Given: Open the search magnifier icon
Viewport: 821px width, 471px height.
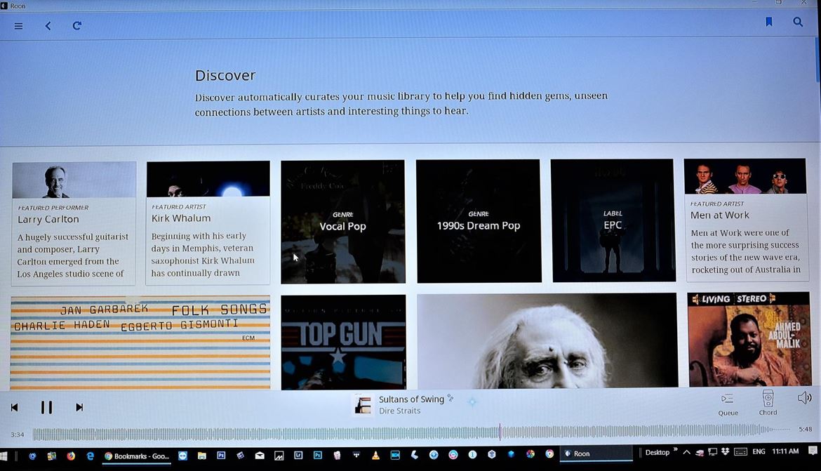Looking at the screenshot, I should (797, 22).
